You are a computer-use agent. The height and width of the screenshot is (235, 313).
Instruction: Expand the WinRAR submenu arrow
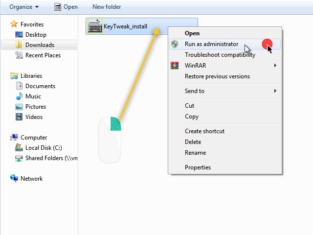(275, 66)
